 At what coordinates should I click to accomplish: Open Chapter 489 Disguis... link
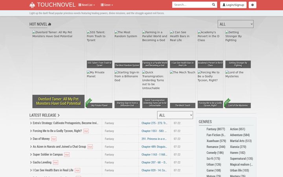coord(154,147)
